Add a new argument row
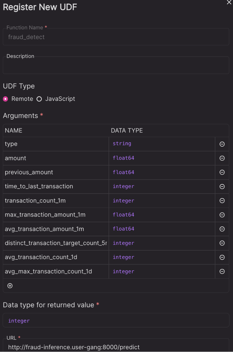The width and height of the screenshot is (233, 352). pyautogui.click(x=10, y=285)
